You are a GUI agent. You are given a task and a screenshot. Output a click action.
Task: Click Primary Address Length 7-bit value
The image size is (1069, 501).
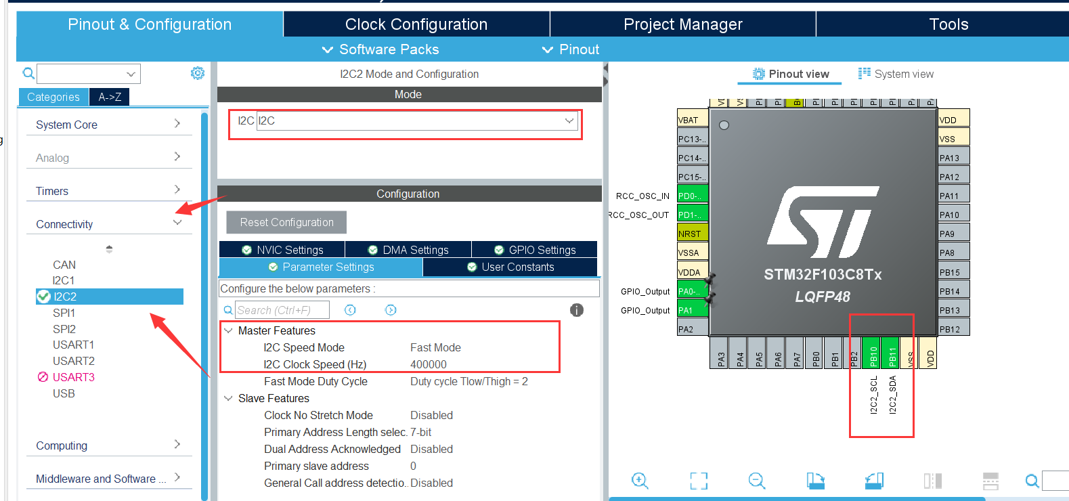coord(420,432)
